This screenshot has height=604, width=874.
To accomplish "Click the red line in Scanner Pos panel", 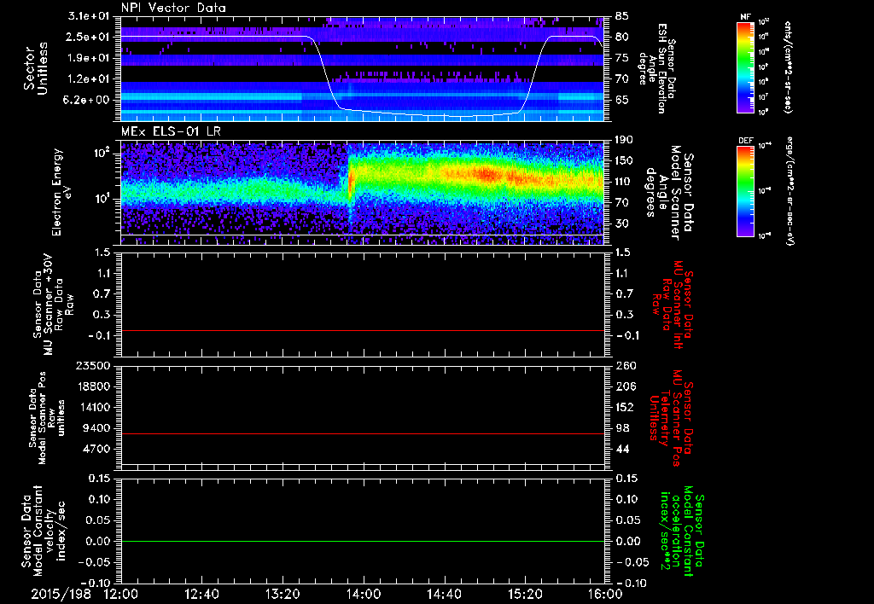I will 363,433.
